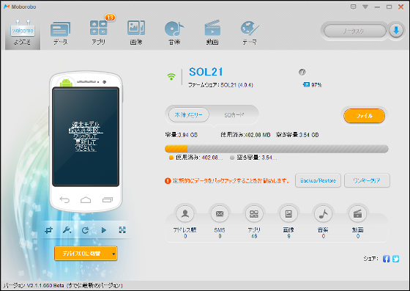This screenshot has width=410, height=291.
Task: Click the orange ファイル button
Action: click(x=365, y=116)
